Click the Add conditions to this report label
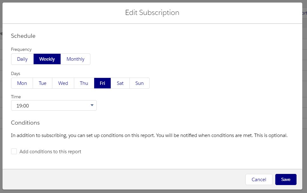The image size is (307, 193). (50, 152)
